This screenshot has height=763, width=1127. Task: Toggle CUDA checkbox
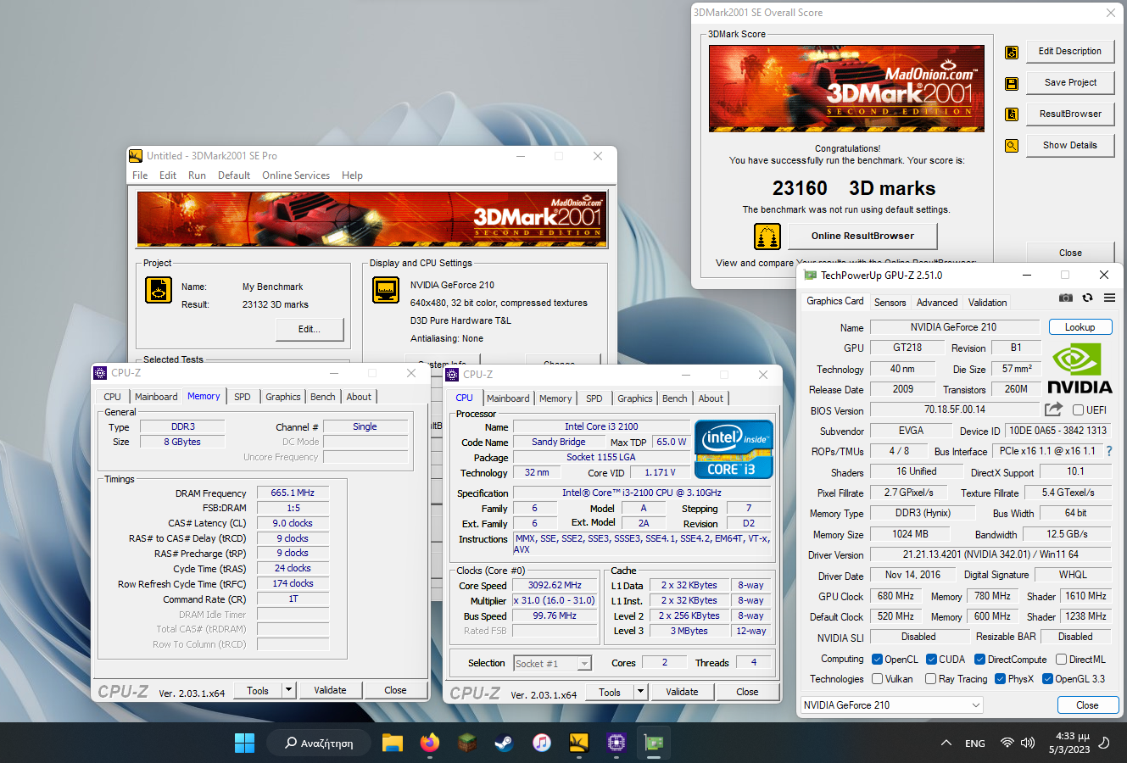931,659
